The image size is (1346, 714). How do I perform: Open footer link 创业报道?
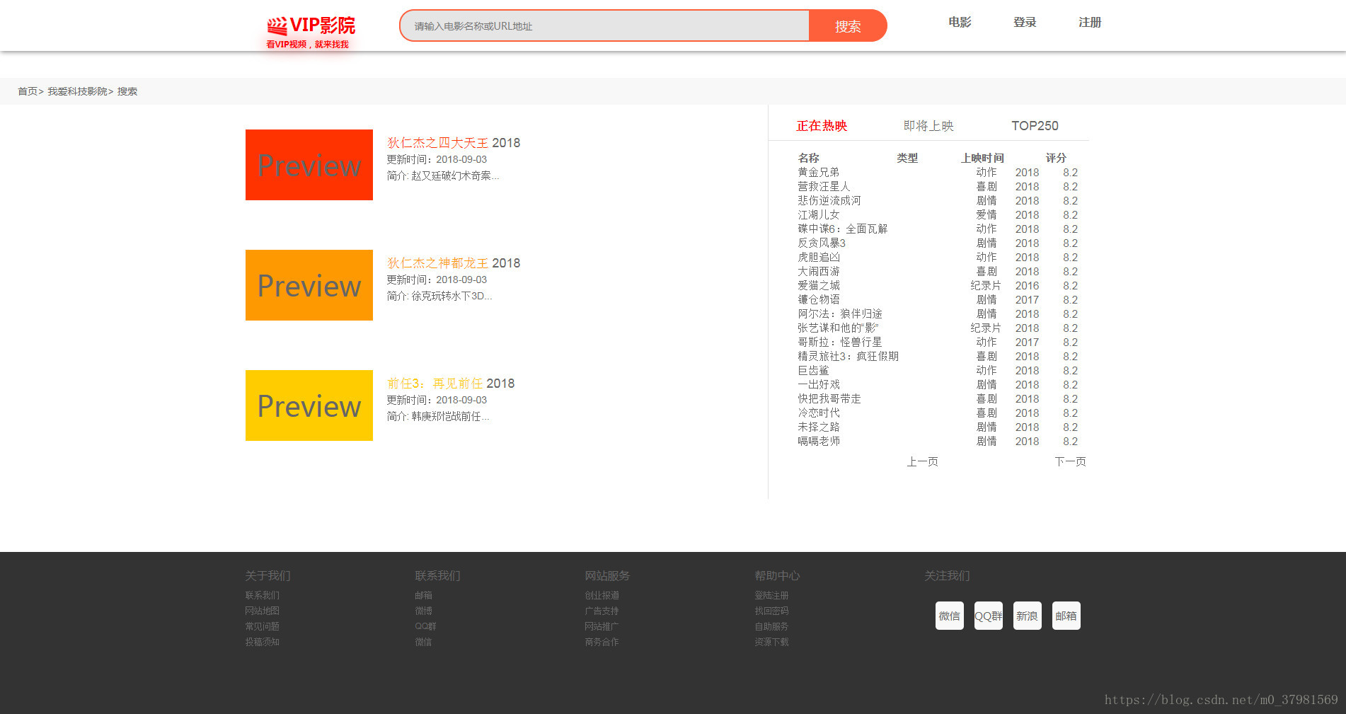click(x=602, y=595)
